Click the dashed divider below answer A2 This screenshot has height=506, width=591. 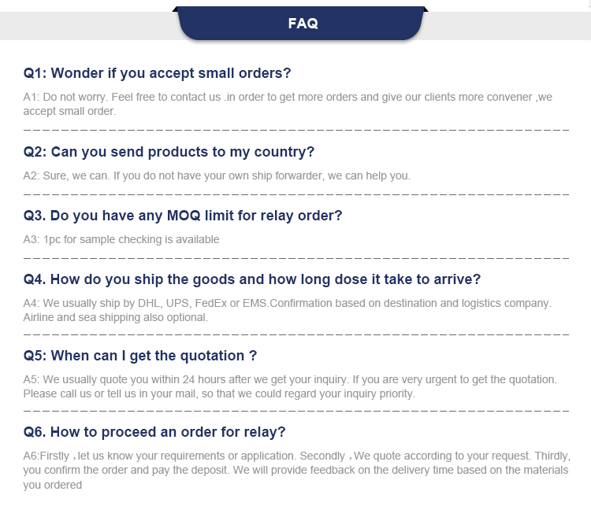pyautogui.click(x=295, y=193)
